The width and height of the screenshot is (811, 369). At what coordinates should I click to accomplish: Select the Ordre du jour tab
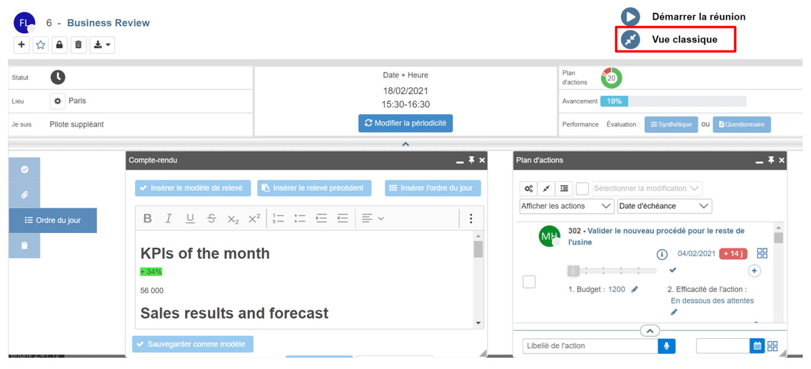pyautogui.click(x=53, y=220)
